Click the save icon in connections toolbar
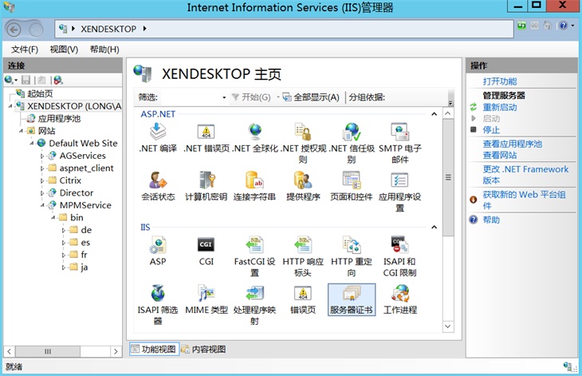The image size is (582, 376). (26, 80)
